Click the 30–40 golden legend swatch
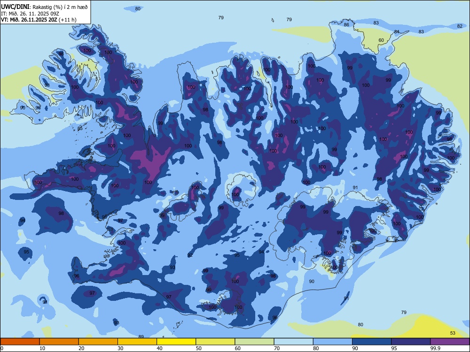The height and width of the screenshot is (352, 470). click(137, 342)
